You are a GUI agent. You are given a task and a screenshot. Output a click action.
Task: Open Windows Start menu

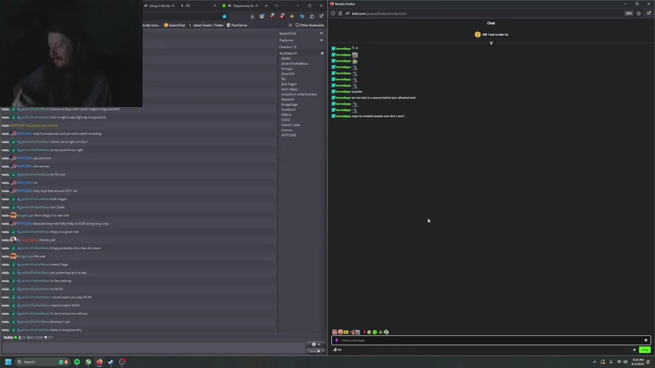click(8, 362)
